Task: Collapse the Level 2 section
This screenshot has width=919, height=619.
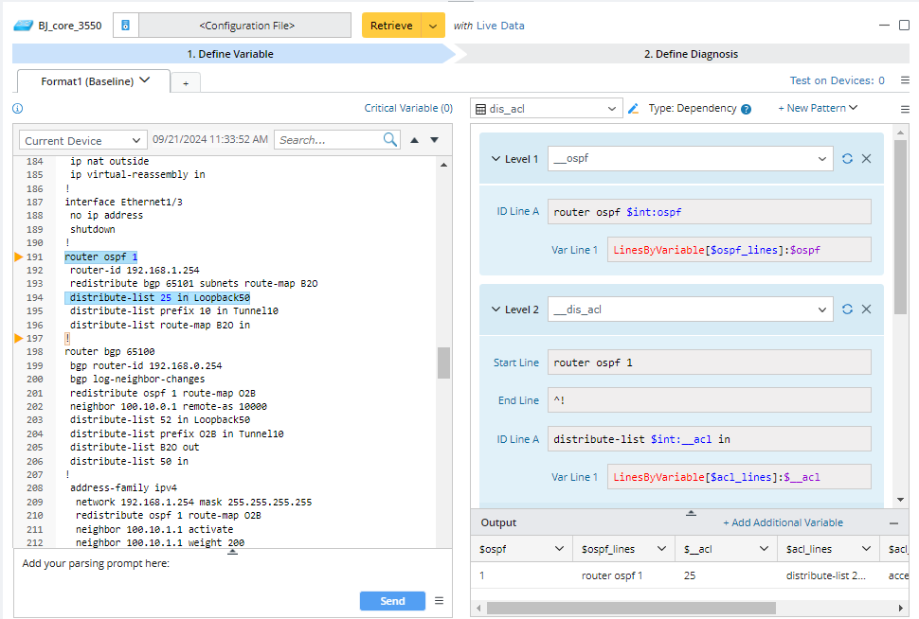Action: pos(496,309)
